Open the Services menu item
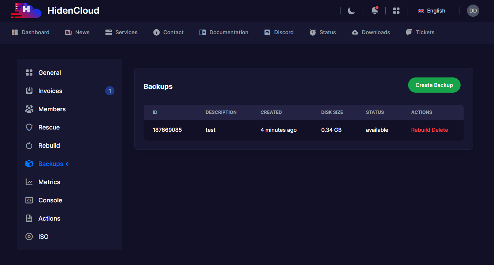The height and width of the screenshot is (265, 494). pos(121,32)
